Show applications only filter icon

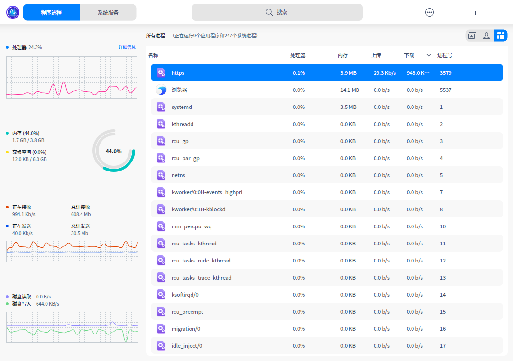coord(472,36)
